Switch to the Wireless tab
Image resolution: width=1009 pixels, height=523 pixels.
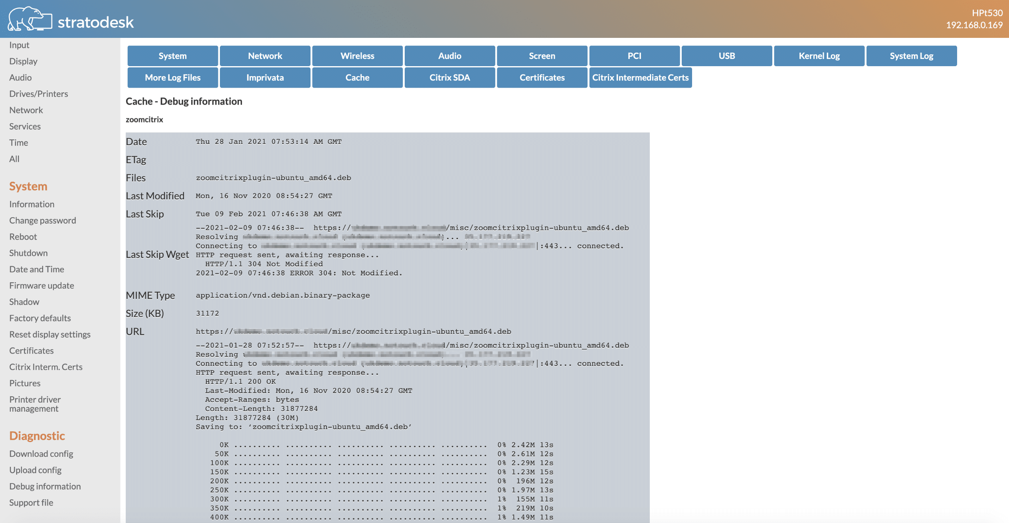(x=357, y=56)
